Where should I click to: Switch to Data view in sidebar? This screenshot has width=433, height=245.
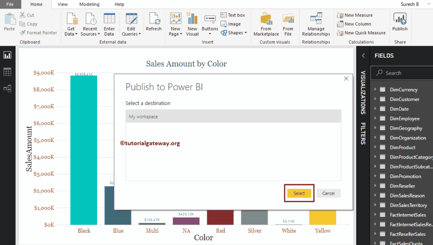(7, 72)
